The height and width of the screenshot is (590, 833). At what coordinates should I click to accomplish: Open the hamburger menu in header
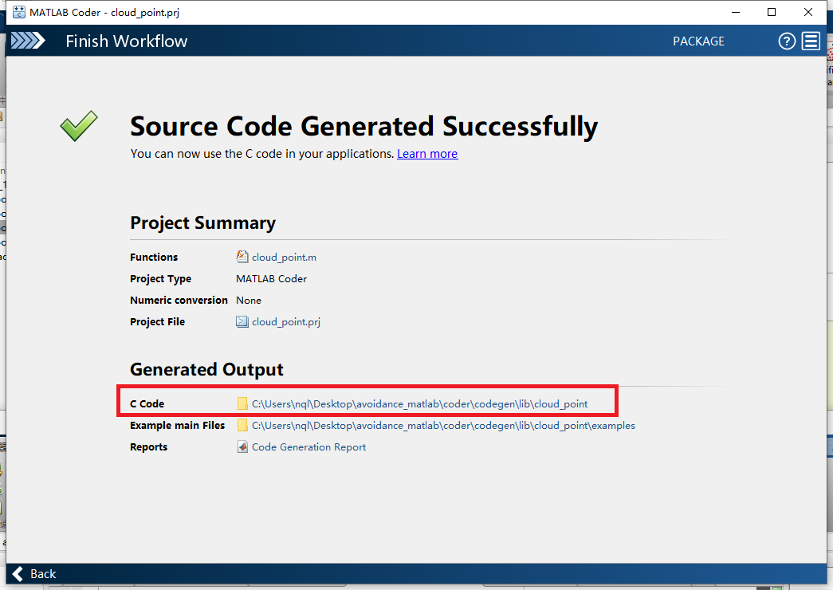811,41
